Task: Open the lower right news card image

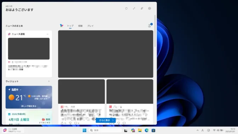Action: (x=130, y=91)
